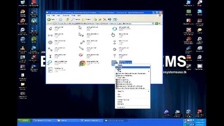Select the Readme text document file

pyautogui.click(x=50, y=70)
